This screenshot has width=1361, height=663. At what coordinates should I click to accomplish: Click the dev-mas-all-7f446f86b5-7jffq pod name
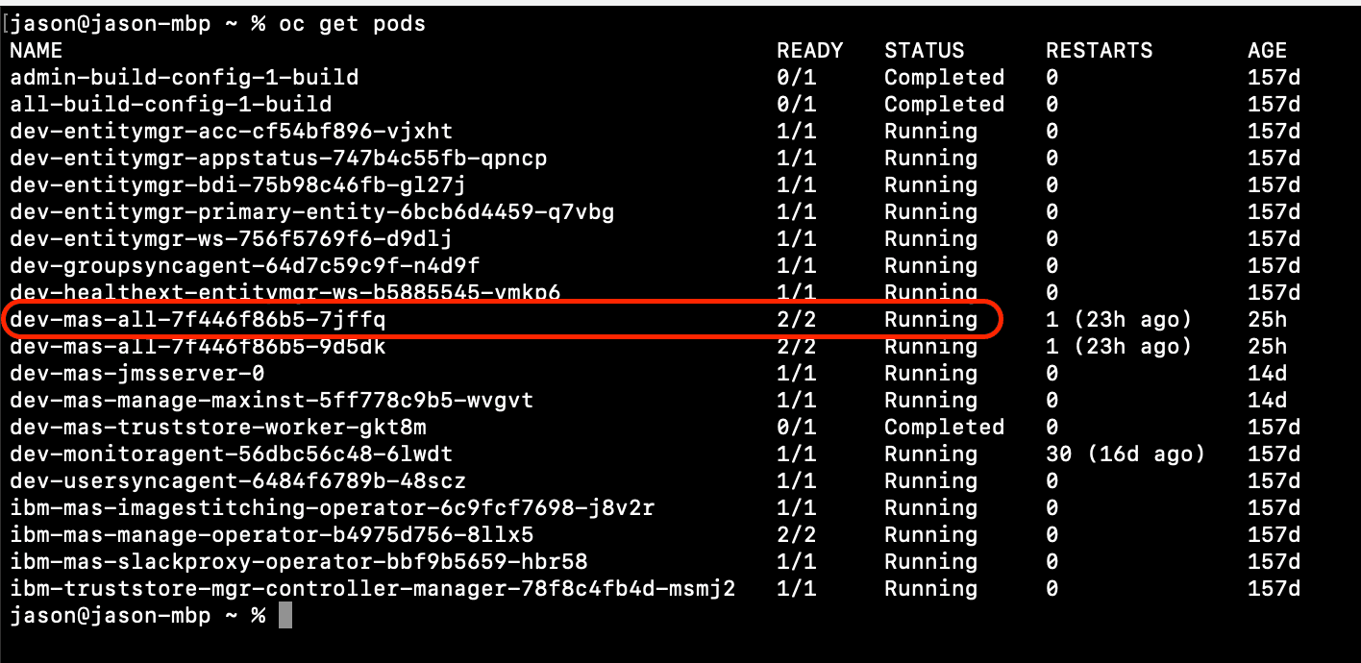coord(198,320)
